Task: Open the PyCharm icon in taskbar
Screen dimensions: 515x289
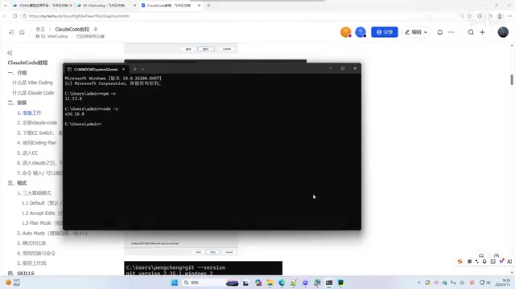Action: 340,283
